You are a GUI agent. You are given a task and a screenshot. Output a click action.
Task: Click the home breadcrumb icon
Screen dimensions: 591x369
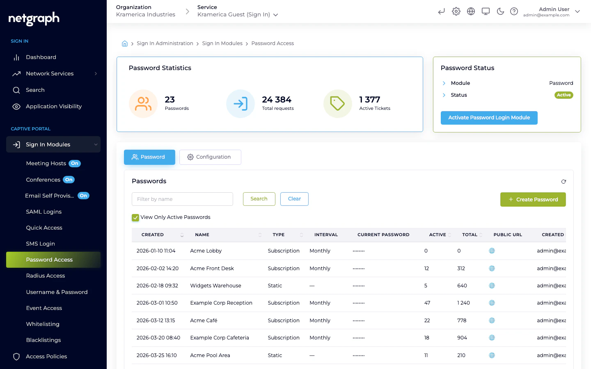125,43
